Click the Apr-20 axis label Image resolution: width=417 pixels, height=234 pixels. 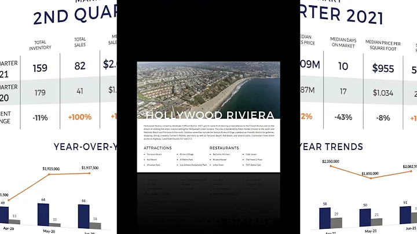[9, 228]
